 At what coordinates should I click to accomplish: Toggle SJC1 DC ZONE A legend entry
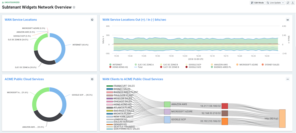pyautogui.click(x=144, y=65)
